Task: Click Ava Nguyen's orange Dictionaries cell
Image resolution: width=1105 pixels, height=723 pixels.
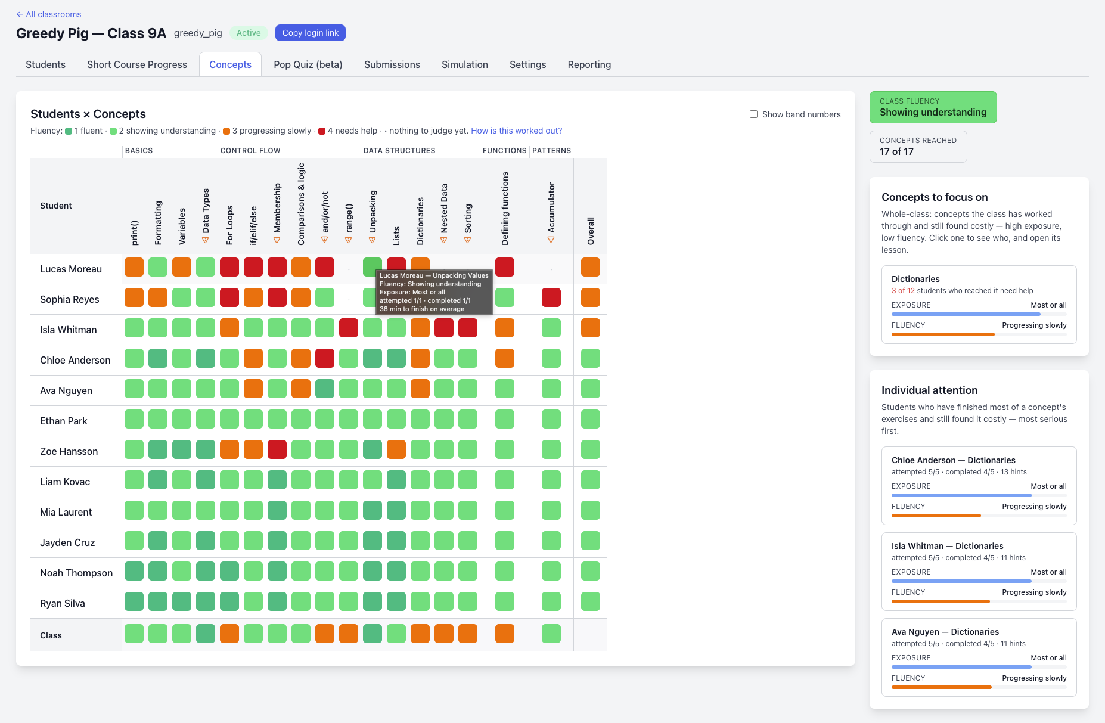Action: click(x=420, y=389)
